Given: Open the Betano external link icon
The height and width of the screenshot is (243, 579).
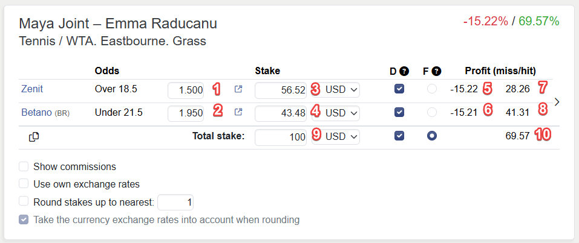Looking at the screenshot, I should 238,112.
